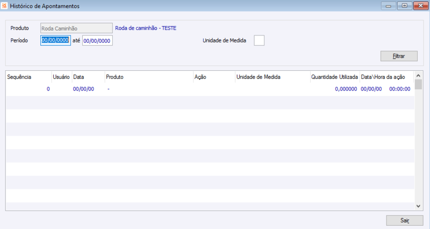Click the Roda de caminhão - TESTE text
This screenshot has width=430, height=229.
click(x=146, y=28)
